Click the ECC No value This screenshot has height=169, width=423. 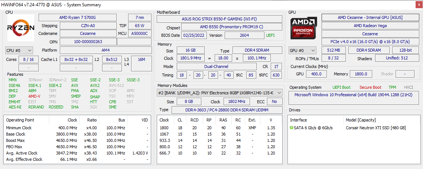274,101
